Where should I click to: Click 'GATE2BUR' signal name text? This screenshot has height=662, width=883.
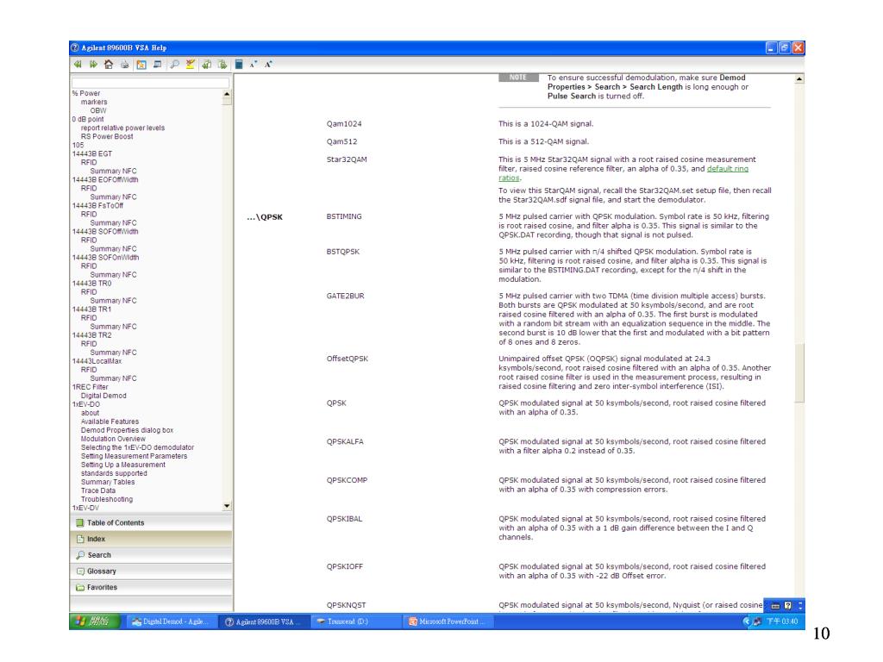tap(345, 297)
